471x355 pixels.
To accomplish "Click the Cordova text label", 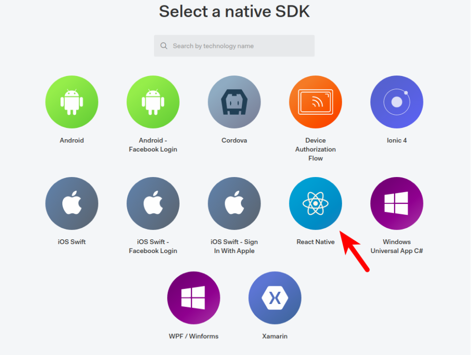I will 235,140.
